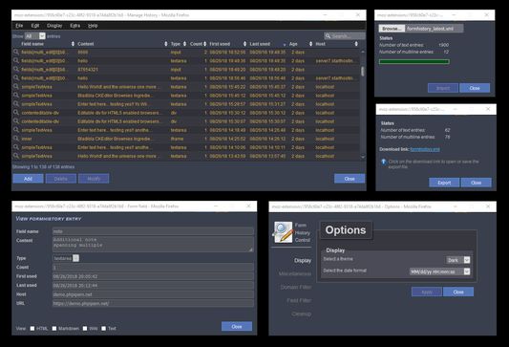509x347 pixels.
Task: Click the Import button
Action: (443, 88)
